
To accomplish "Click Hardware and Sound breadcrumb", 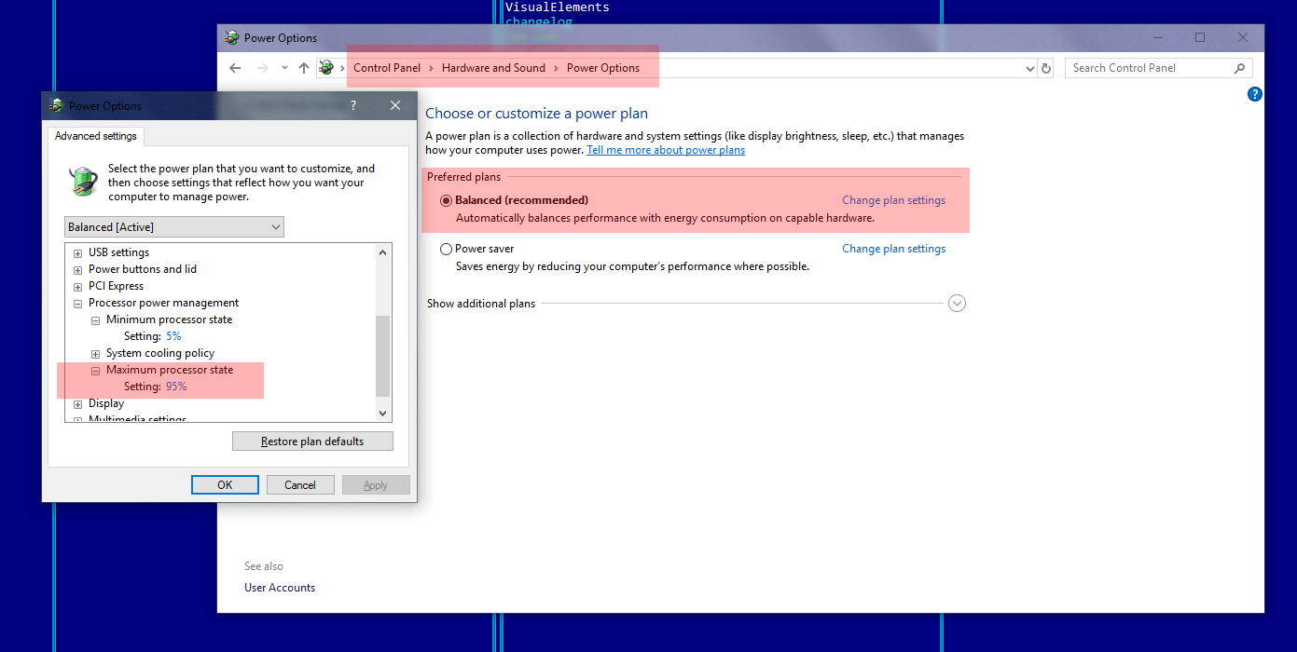I will pyautogui.click(x=493, y=68).
